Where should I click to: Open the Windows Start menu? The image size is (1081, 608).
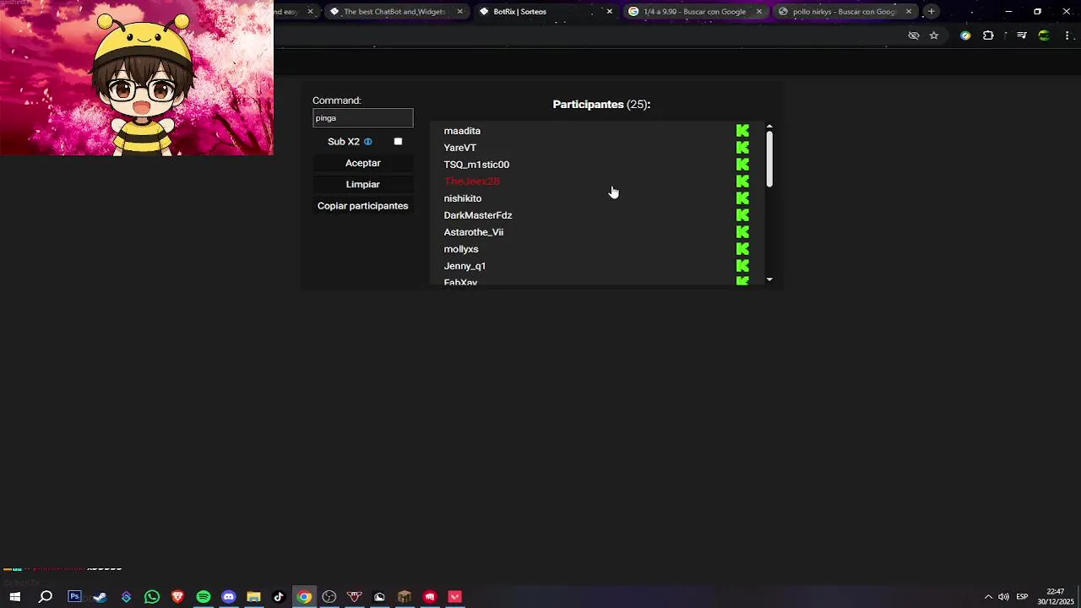[x=15, y=597]
